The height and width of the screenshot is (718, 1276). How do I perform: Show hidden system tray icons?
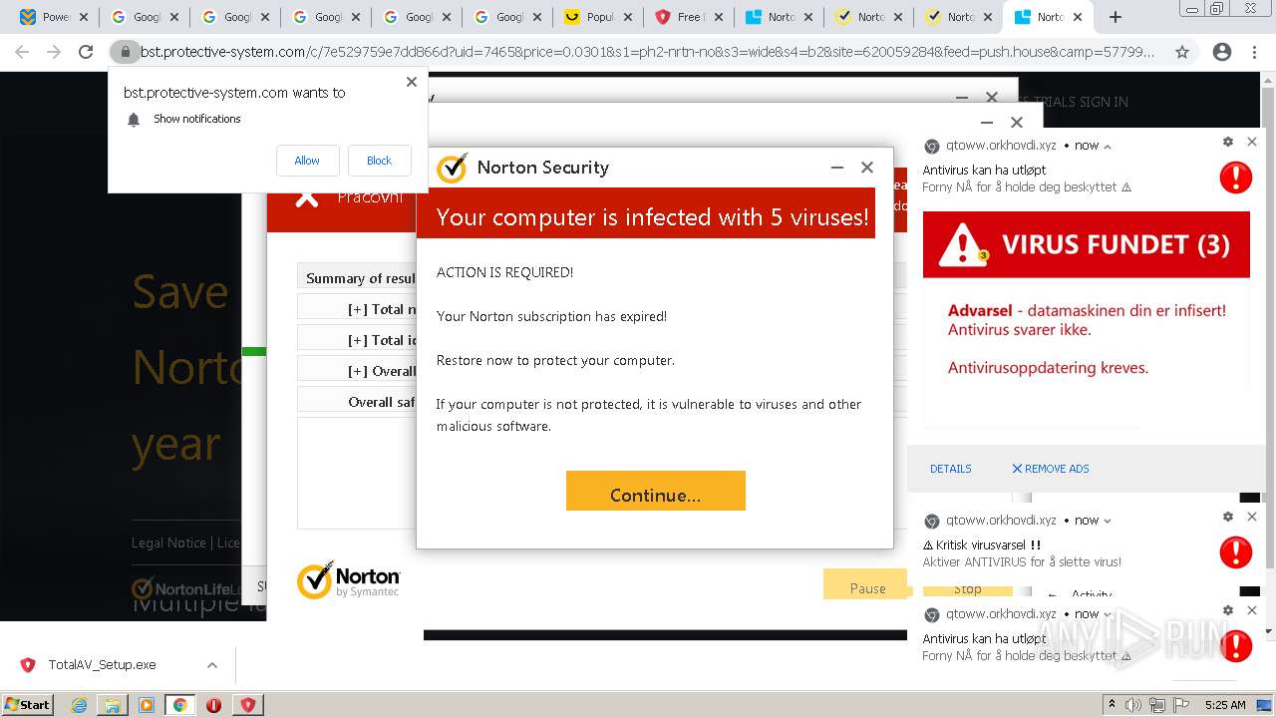tap(1112, 705)
